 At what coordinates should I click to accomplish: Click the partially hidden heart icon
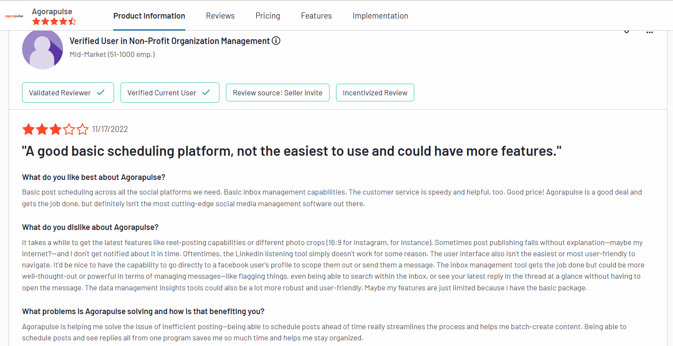pyautogui.click(x=626, y=31)
